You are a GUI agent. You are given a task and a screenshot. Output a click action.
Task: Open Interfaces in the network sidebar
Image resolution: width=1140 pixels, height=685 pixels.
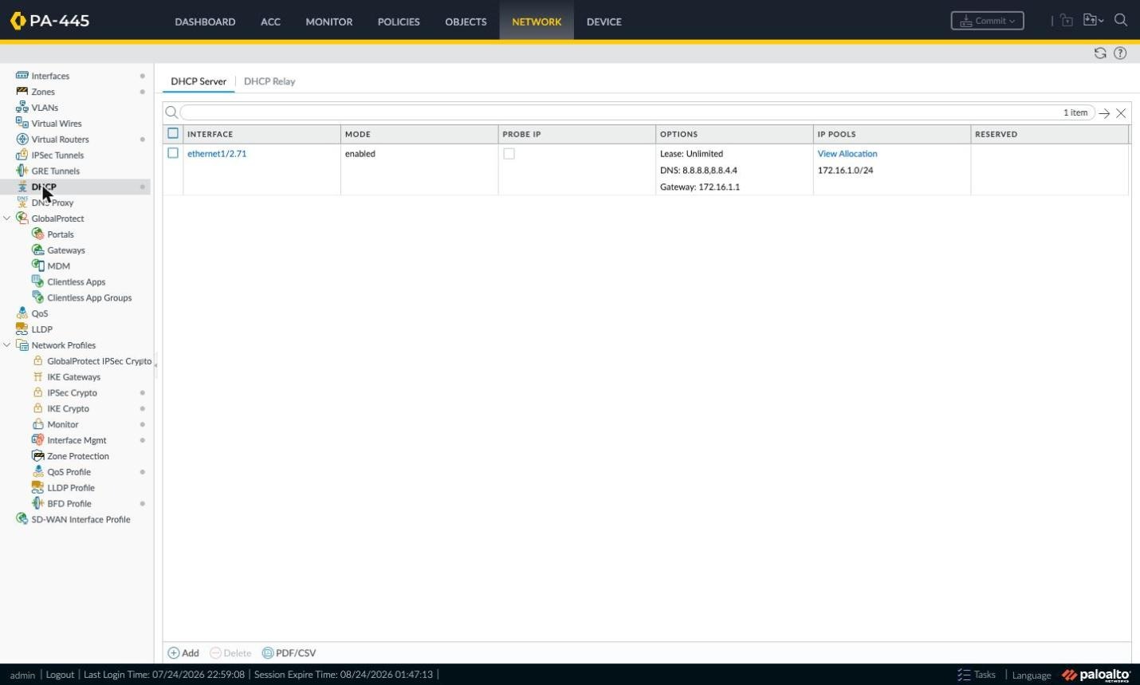(50, 76)
